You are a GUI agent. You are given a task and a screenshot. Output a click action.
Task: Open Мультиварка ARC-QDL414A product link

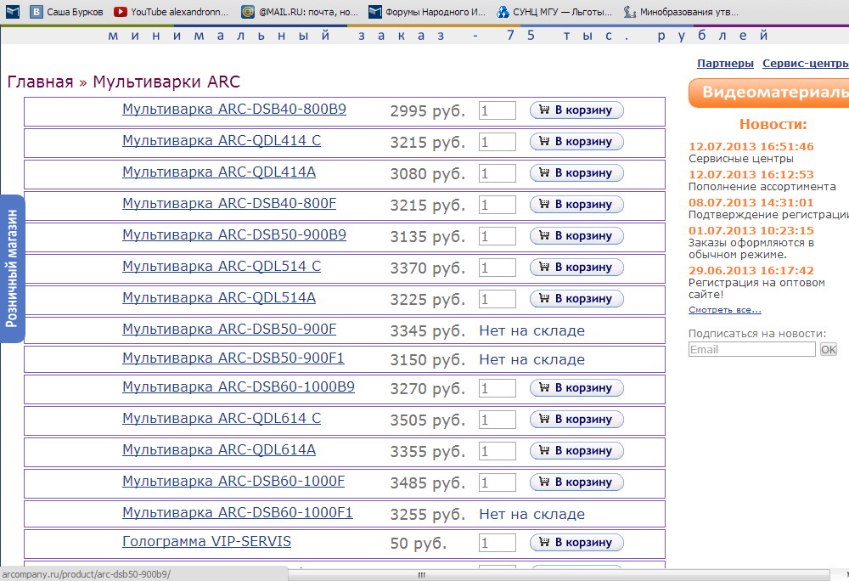[219, 172]
